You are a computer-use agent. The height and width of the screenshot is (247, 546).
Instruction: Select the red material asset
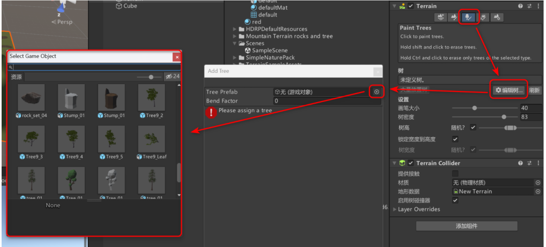tap(253, 22)
